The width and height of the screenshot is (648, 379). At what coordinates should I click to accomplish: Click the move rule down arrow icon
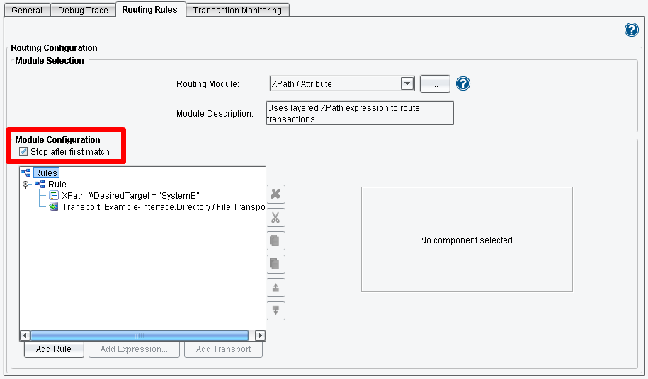[275, 310]
